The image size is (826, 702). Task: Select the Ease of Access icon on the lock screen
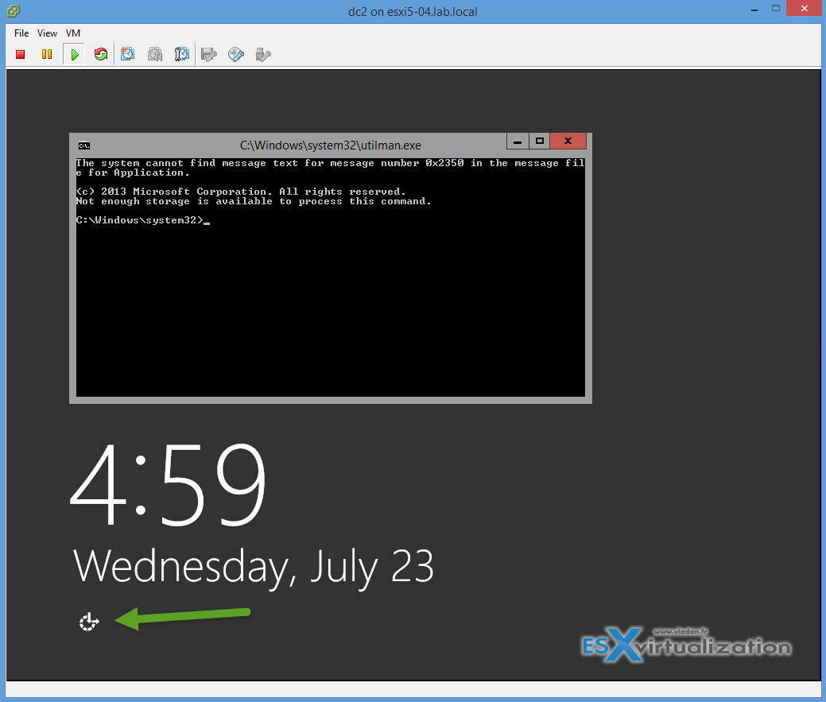point(89,622)
